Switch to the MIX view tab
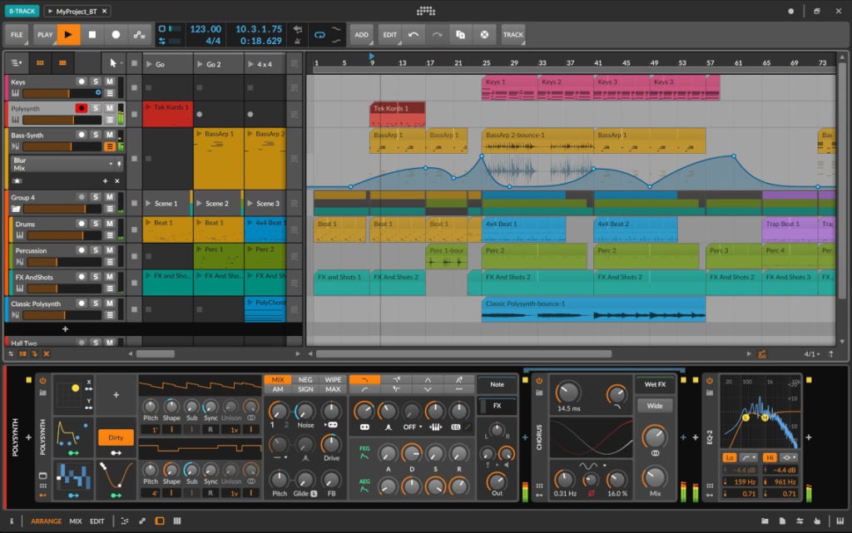This screenshot has width=852, height=533. [x=76, y=521]
